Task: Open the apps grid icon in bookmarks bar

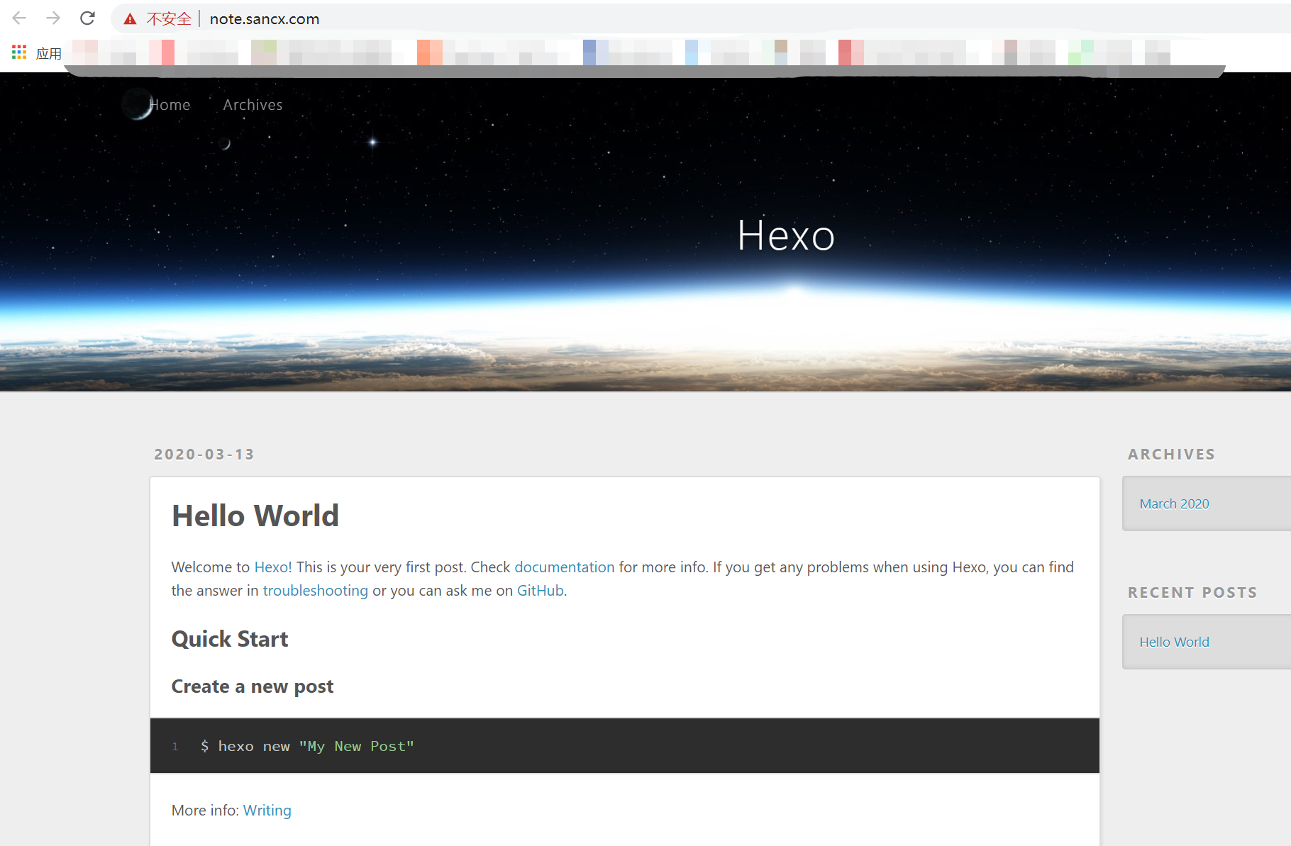Action: click(19, 52)
